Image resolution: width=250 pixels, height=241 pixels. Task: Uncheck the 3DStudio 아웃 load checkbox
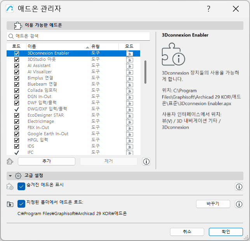(x=17, y=60)
